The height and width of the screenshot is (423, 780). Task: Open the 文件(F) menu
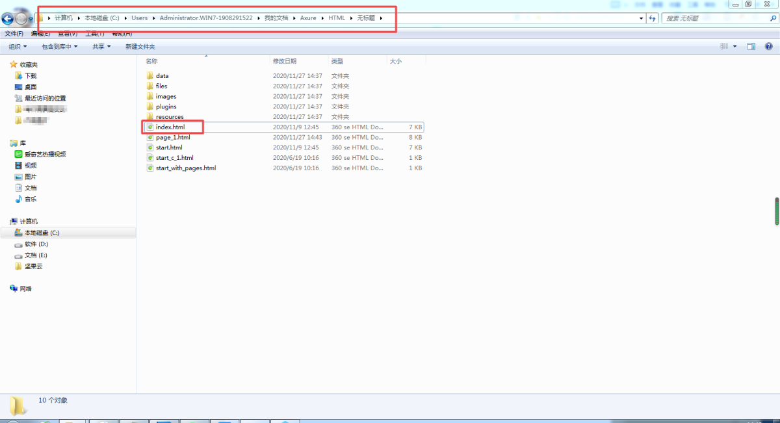pos(14,33)
